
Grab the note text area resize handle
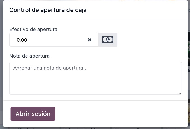tap(180, 93)
